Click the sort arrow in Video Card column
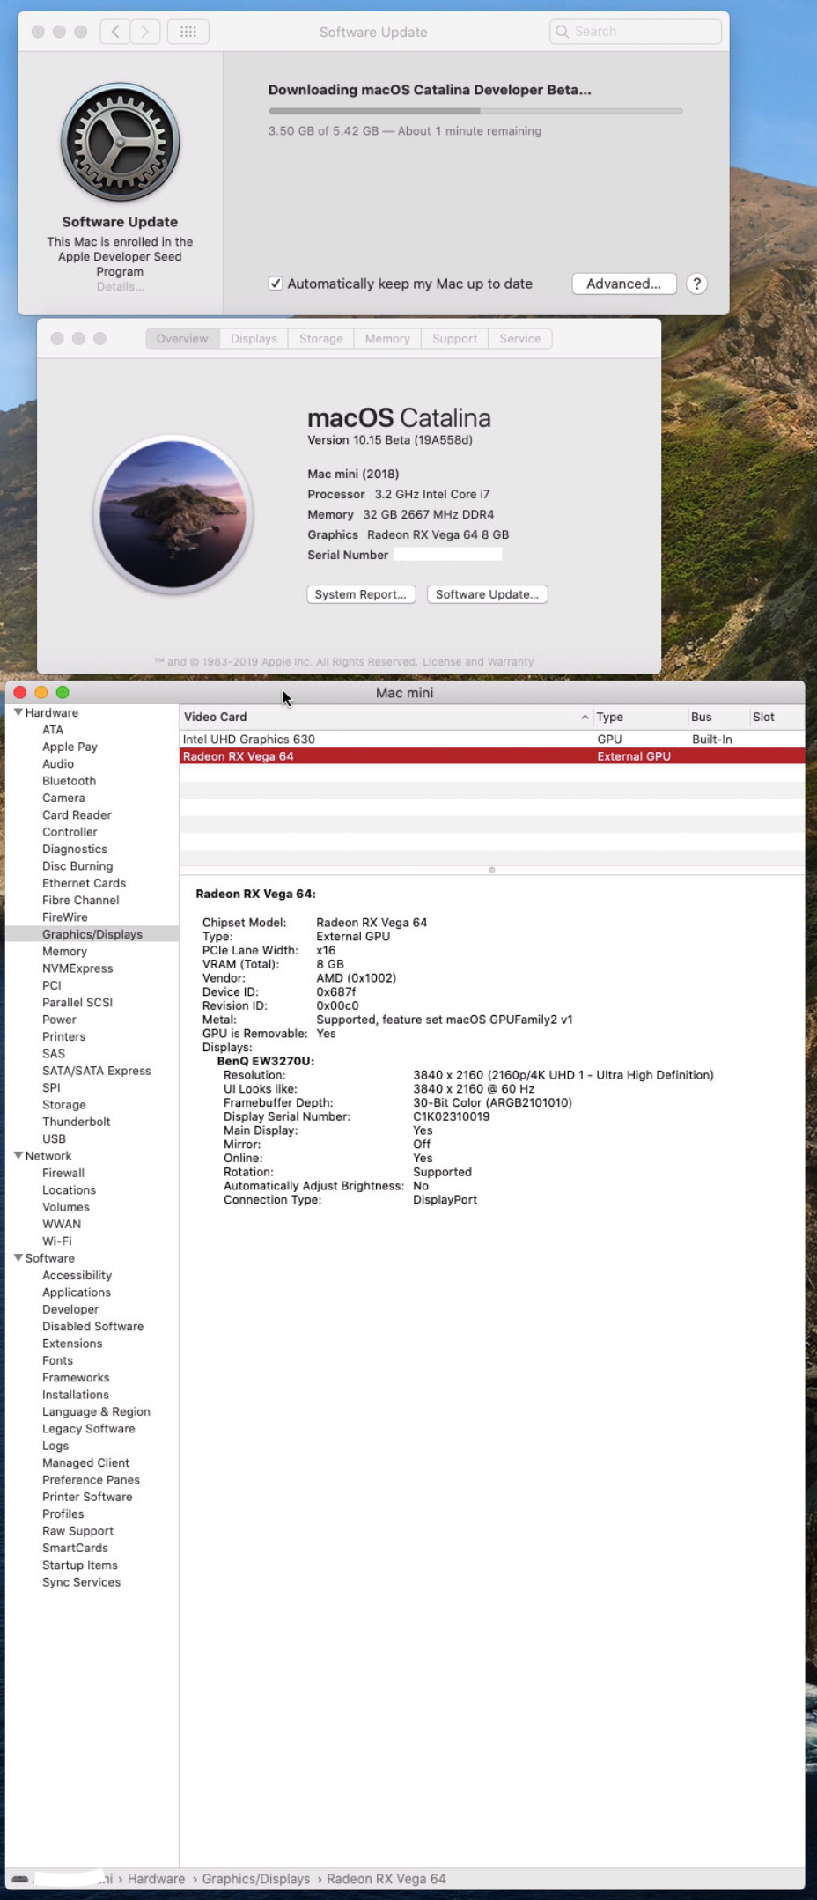Screen dimensions: 817x1900 click(585, 718)
